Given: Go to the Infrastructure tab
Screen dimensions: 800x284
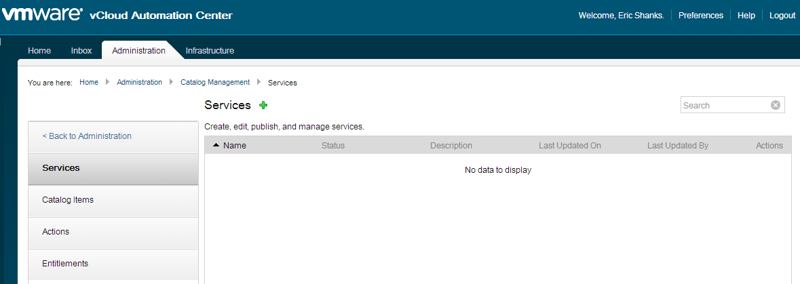Looking at the screenshot, I should (210, 51).
